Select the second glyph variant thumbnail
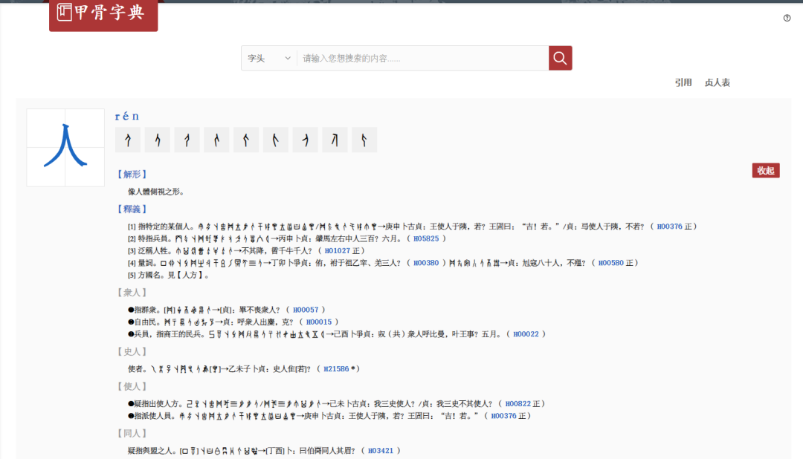The width and height of the screenshot is (803, 459). (x=157, y=140)
